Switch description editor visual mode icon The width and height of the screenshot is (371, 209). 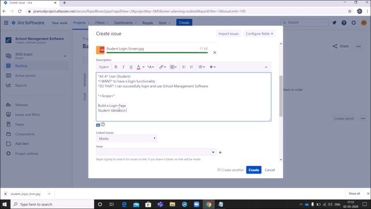(x=98, y=125)
